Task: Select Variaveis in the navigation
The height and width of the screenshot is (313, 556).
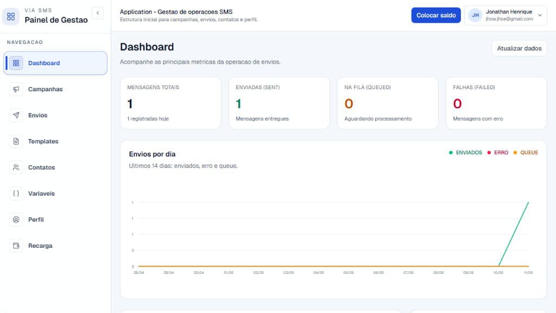Action: [x=55, y=193]
